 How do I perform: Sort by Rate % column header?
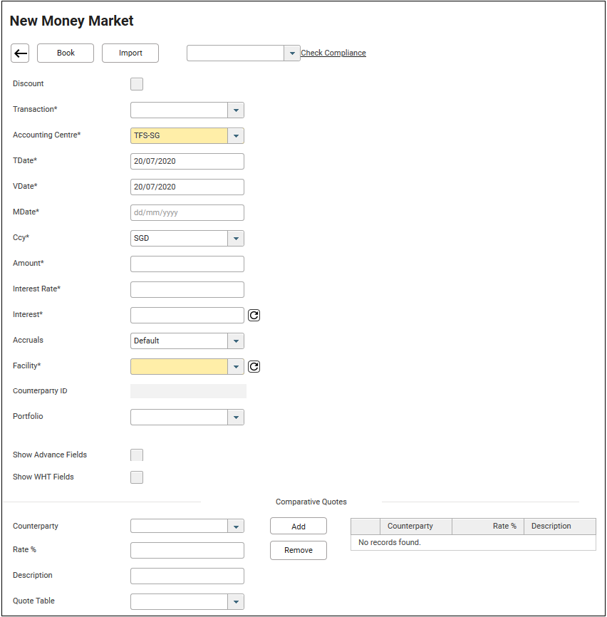(x=488, y=527)
